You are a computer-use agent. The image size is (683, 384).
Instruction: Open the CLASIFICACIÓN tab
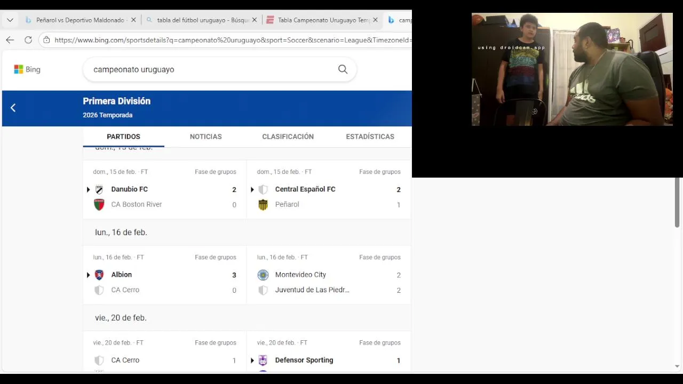[x=288, y=137]
